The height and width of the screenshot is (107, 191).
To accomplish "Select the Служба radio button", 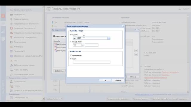I will click(x=71, y=35).
